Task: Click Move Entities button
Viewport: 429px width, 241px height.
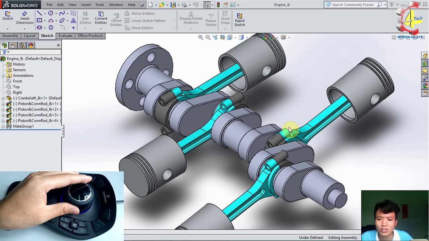Action: [x=139, y=28]
